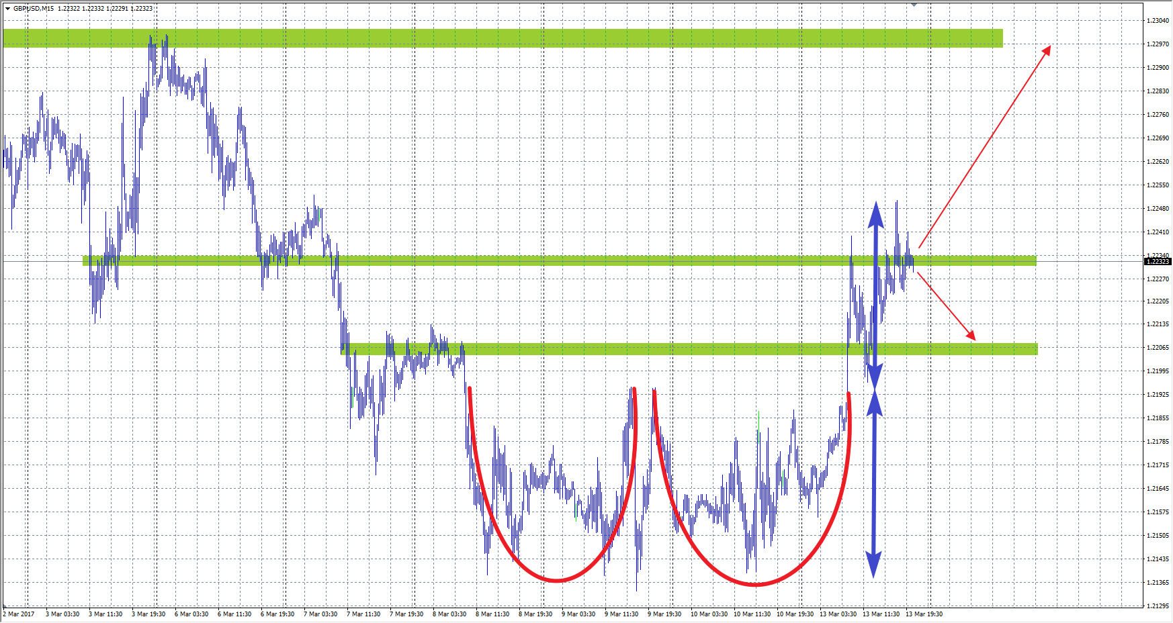Image resolution: width=1173 pixels, height=623 pixels.
Task: Click the 1.21435 price axis label
Action: pyautogui.click(x=1158, y=559)
